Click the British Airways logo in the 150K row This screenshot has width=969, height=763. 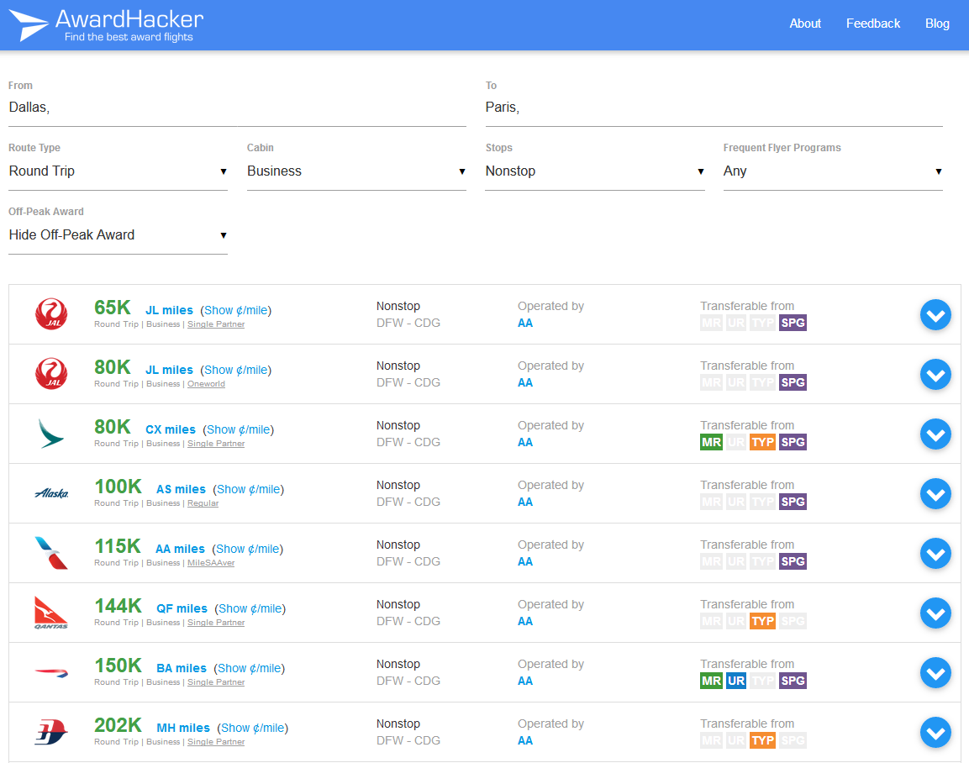(52, 672)
